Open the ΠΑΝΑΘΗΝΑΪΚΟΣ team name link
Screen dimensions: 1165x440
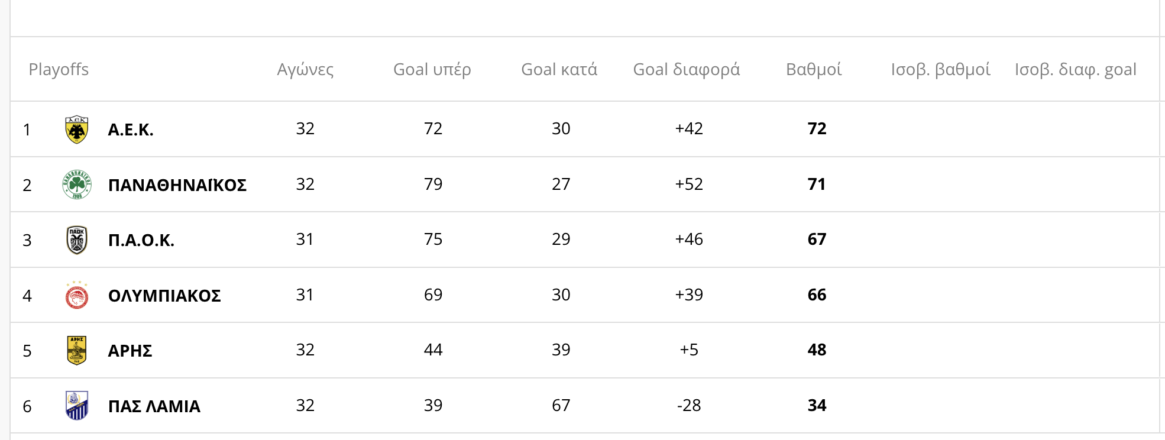177,185
